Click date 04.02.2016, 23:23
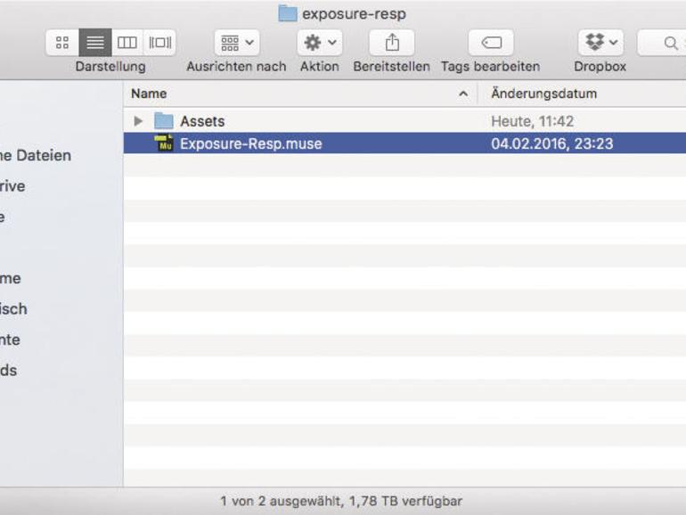686x515 pixels. 552,144
